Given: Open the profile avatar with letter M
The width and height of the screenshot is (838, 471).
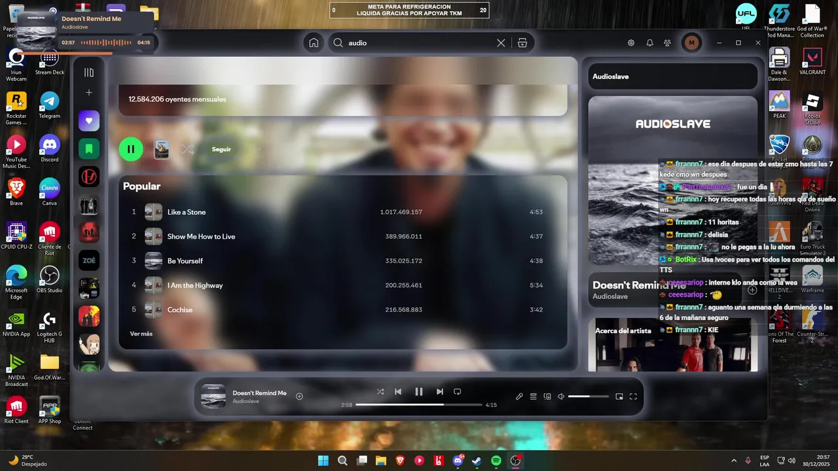Looking at the screenshot, I should click(x=691, y=43).
